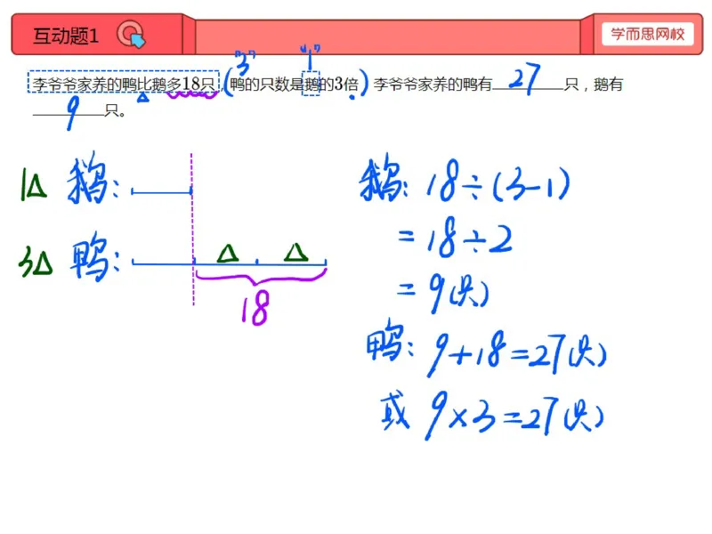Click the interactive cursor icon beside 互动题1
The width and height of the screenshot is (712, 534).
point(131,35)
